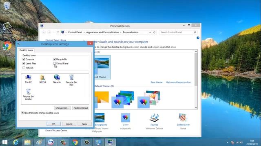Open the Windows Start button
This screenshot has width=261, height=146.
point(4,142)
